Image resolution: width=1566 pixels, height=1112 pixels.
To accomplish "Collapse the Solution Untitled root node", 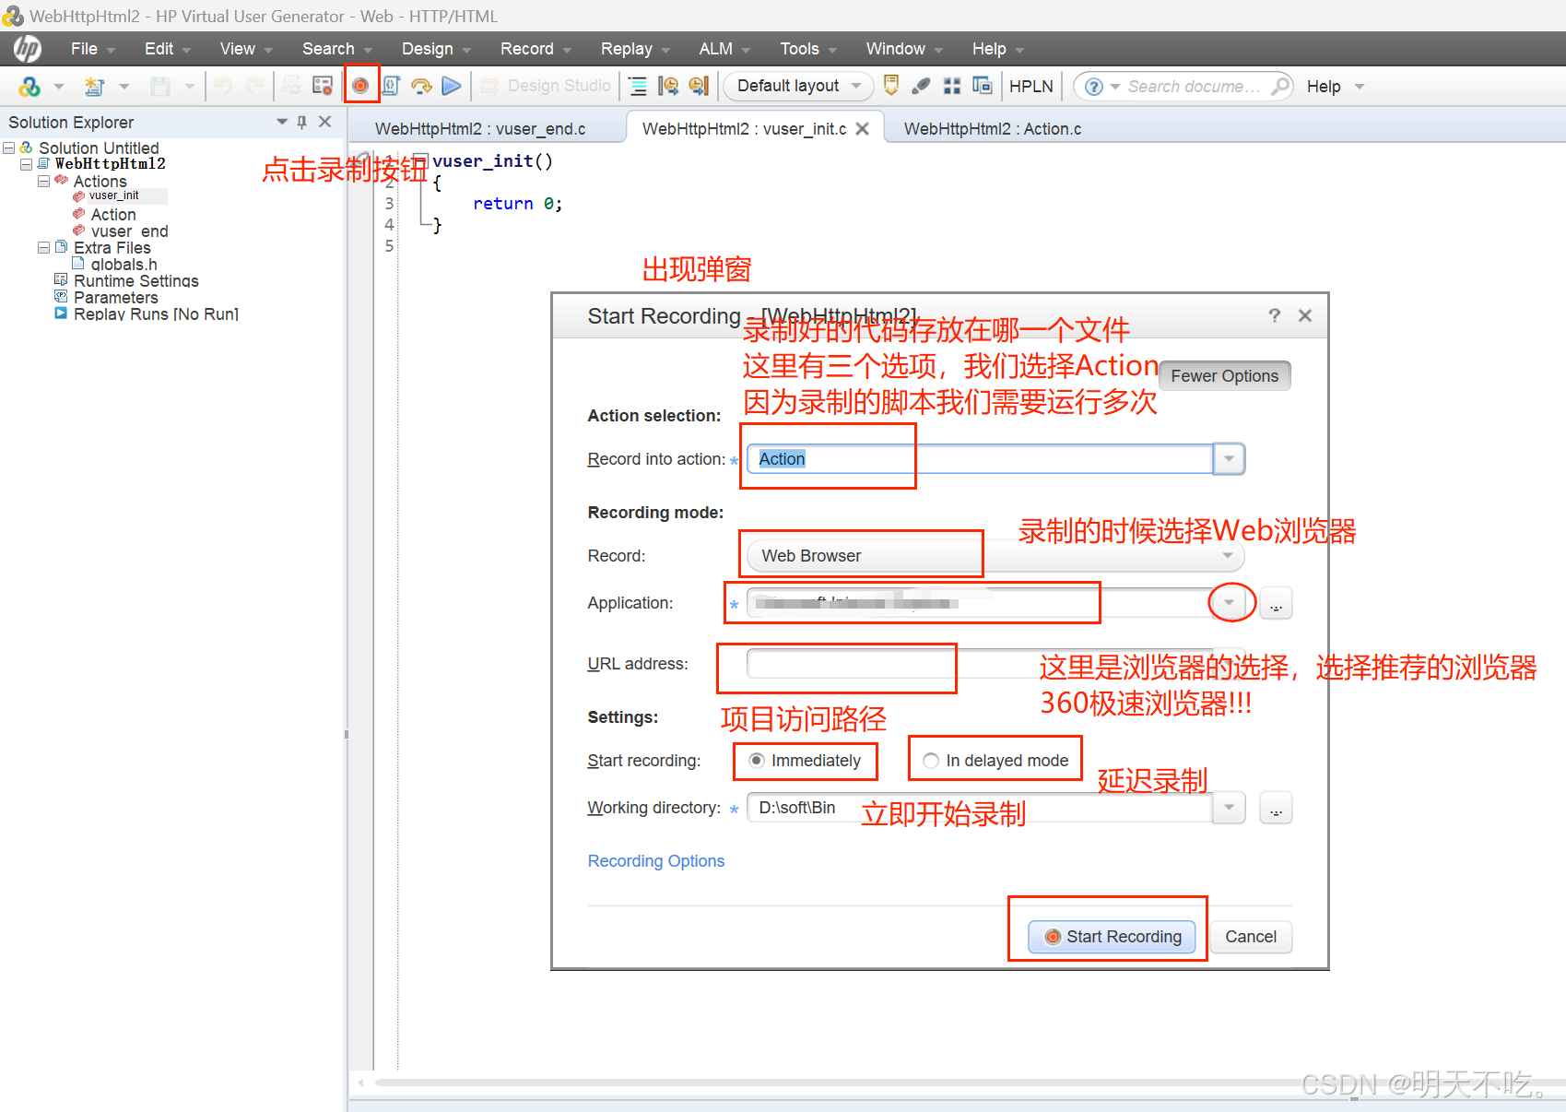I will 8,148.
